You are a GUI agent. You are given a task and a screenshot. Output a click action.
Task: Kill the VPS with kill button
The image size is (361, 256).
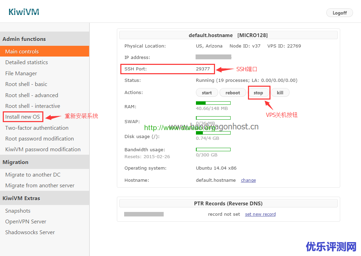[x=280, y=93]
